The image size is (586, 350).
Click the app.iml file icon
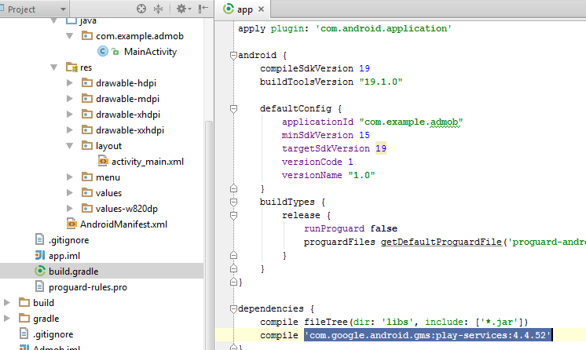pyautogui.click(x=40, y=256)
